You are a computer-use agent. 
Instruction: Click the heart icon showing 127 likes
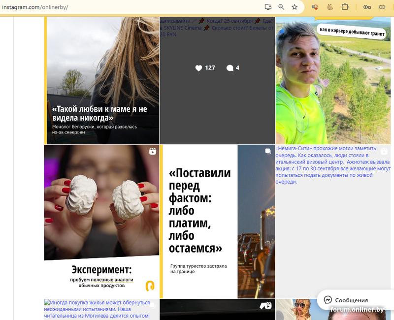click(x=198, y=68)
